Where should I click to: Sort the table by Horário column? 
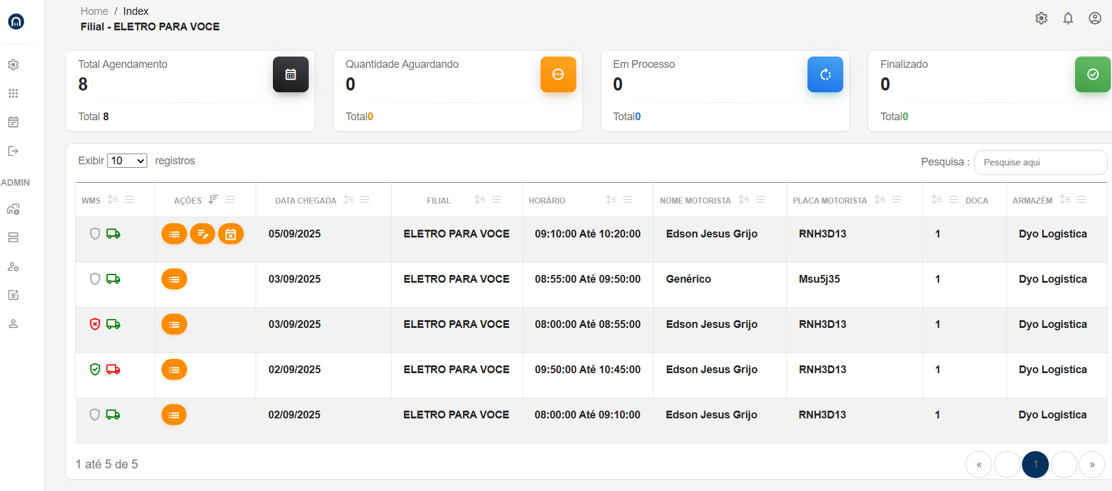pyautogui.click(x=611, y=200)
